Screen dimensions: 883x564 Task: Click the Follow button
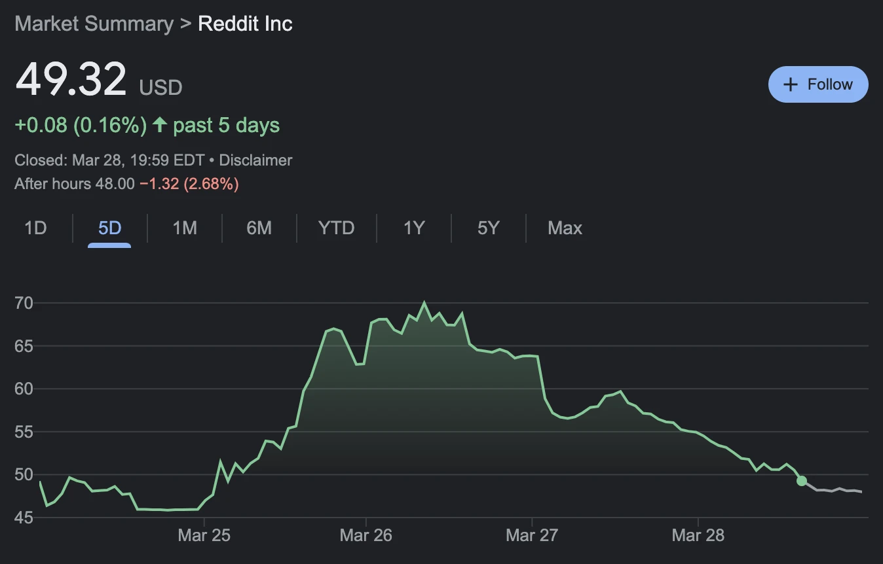818,84
